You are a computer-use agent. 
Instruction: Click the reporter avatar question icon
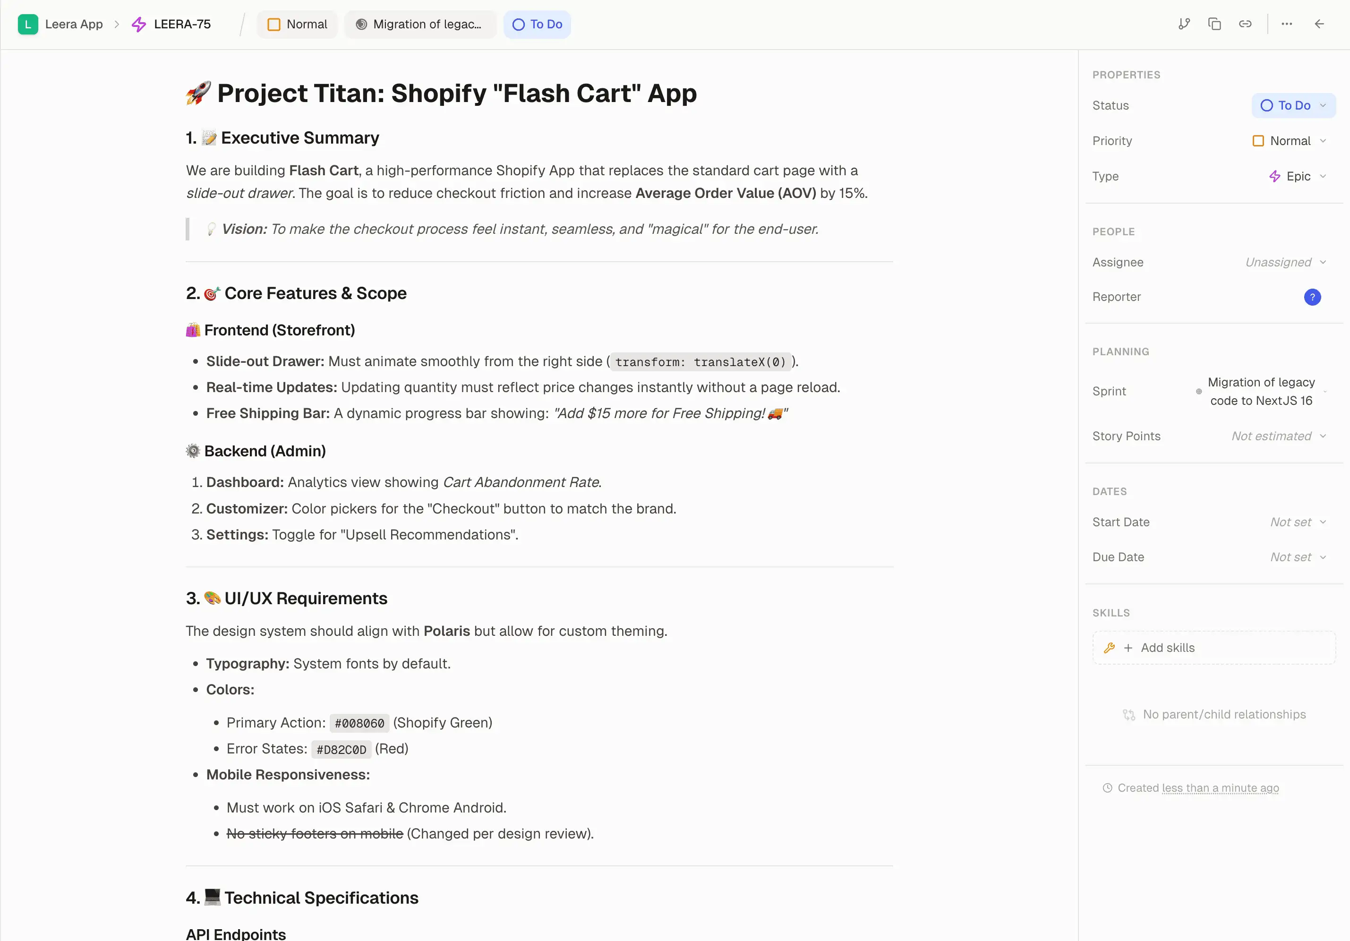[1312, 297]
